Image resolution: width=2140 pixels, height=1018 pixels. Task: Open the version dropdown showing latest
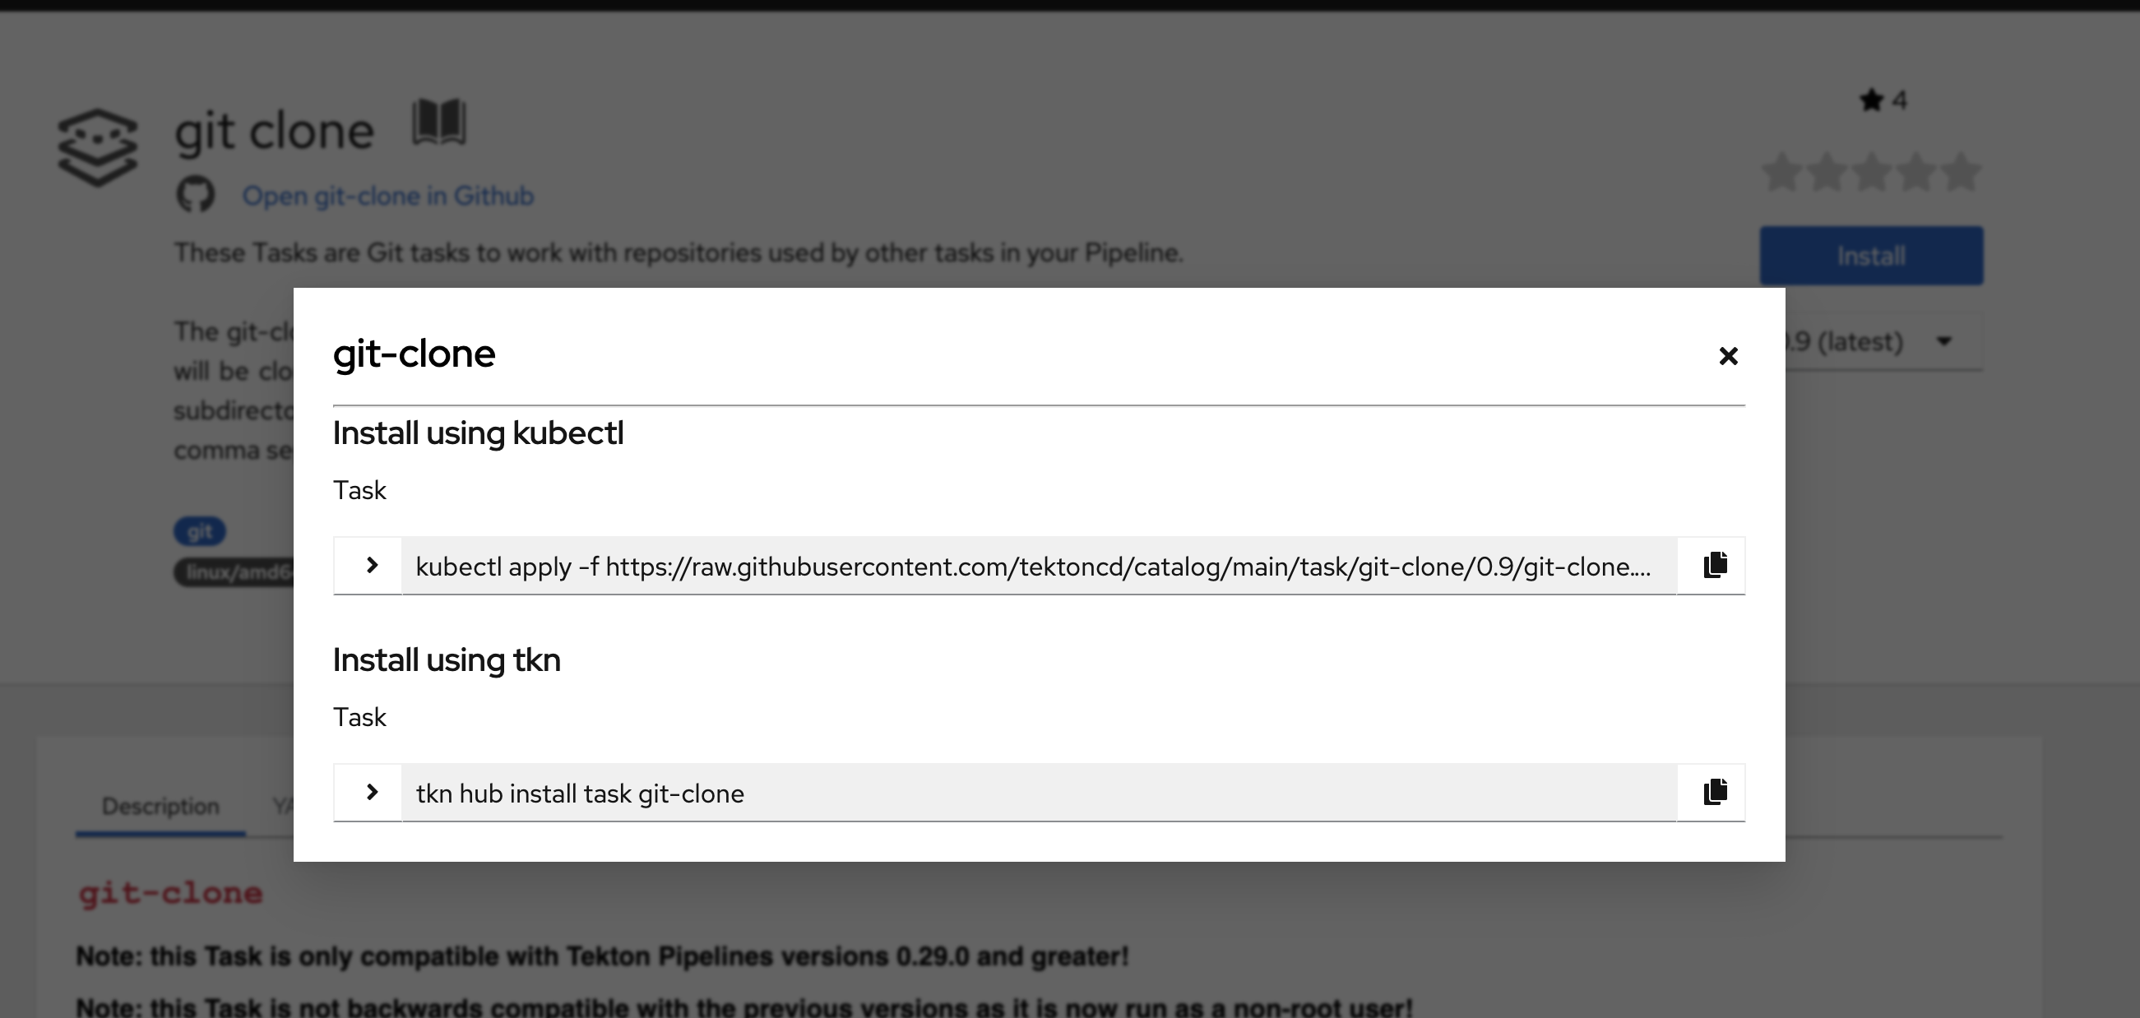[x=1884, y=341]
